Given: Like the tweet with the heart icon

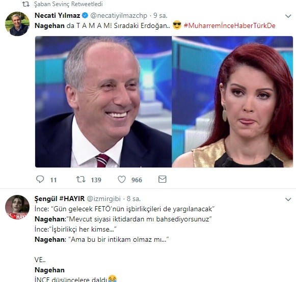Looking at the screenshot, I should point(122,179).
